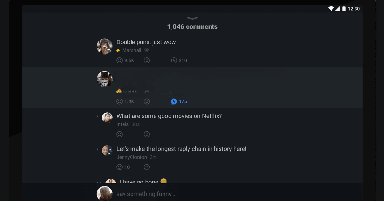Click the Intels username

pyautogui.click(x=123, y=124)
